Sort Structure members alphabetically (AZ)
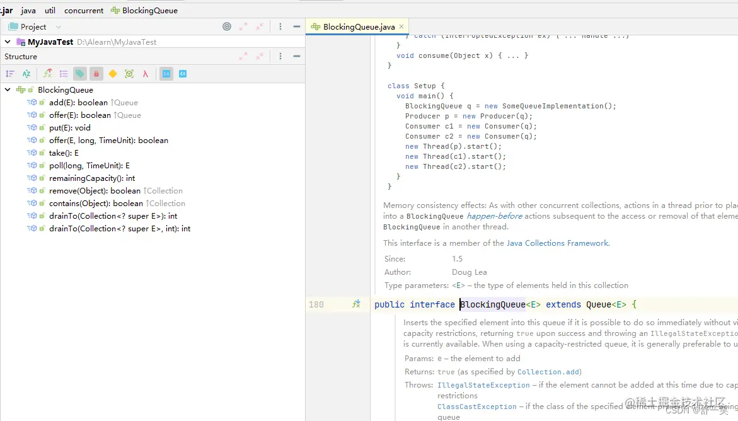Screen dimensions: 738x421 [x=26, y=74]
